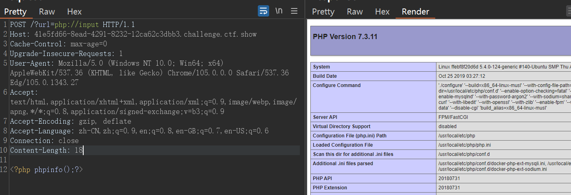Image resolution: width=571 pixels, height=195 pixels.
Task: Switch request view to Pretty tab
Action: [x=15, y=12]
